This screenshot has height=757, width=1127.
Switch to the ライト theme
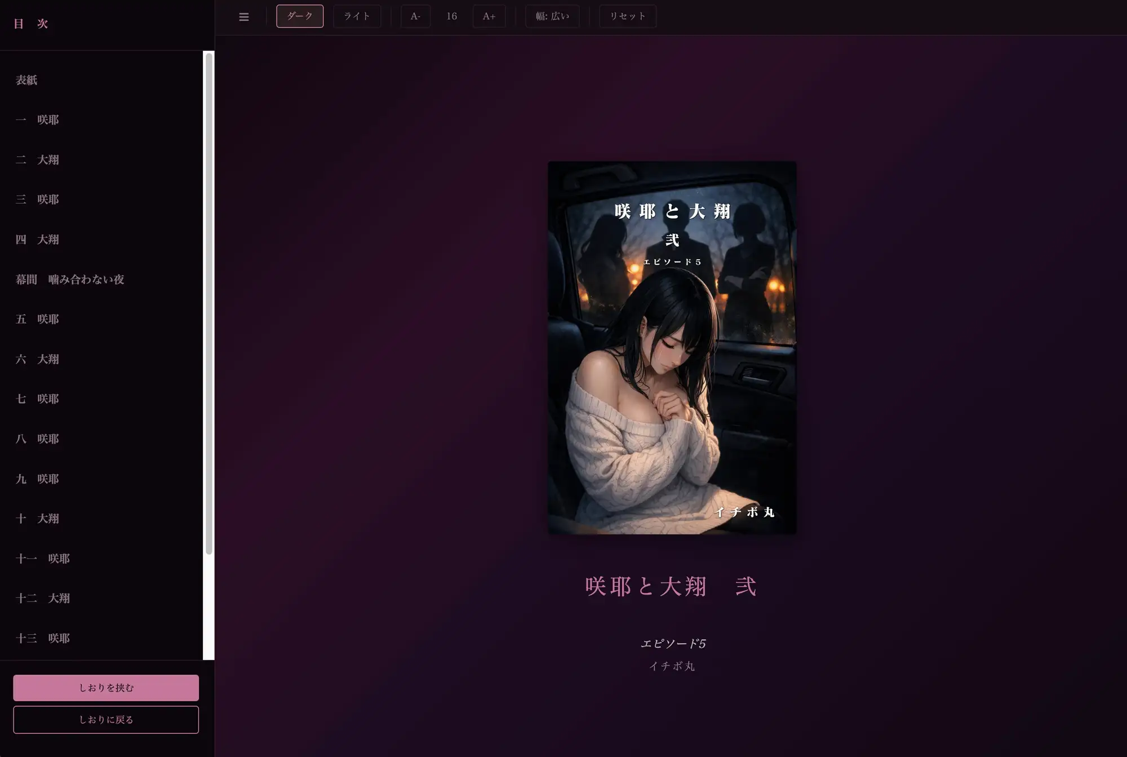point(357,16)
